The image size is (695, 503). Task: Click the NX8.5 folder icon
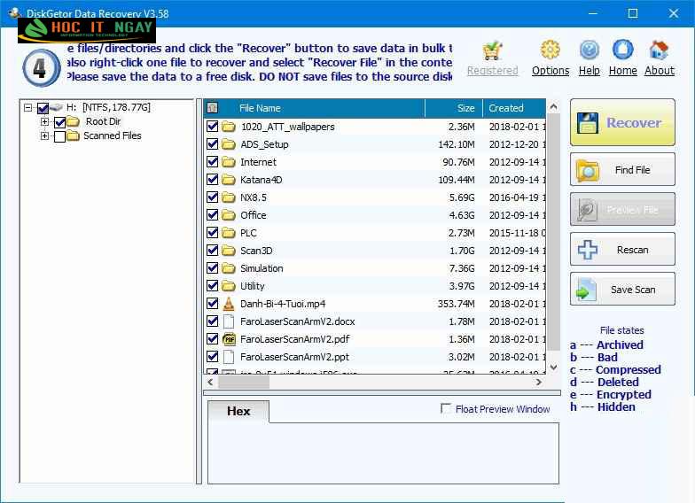point(229,197)
